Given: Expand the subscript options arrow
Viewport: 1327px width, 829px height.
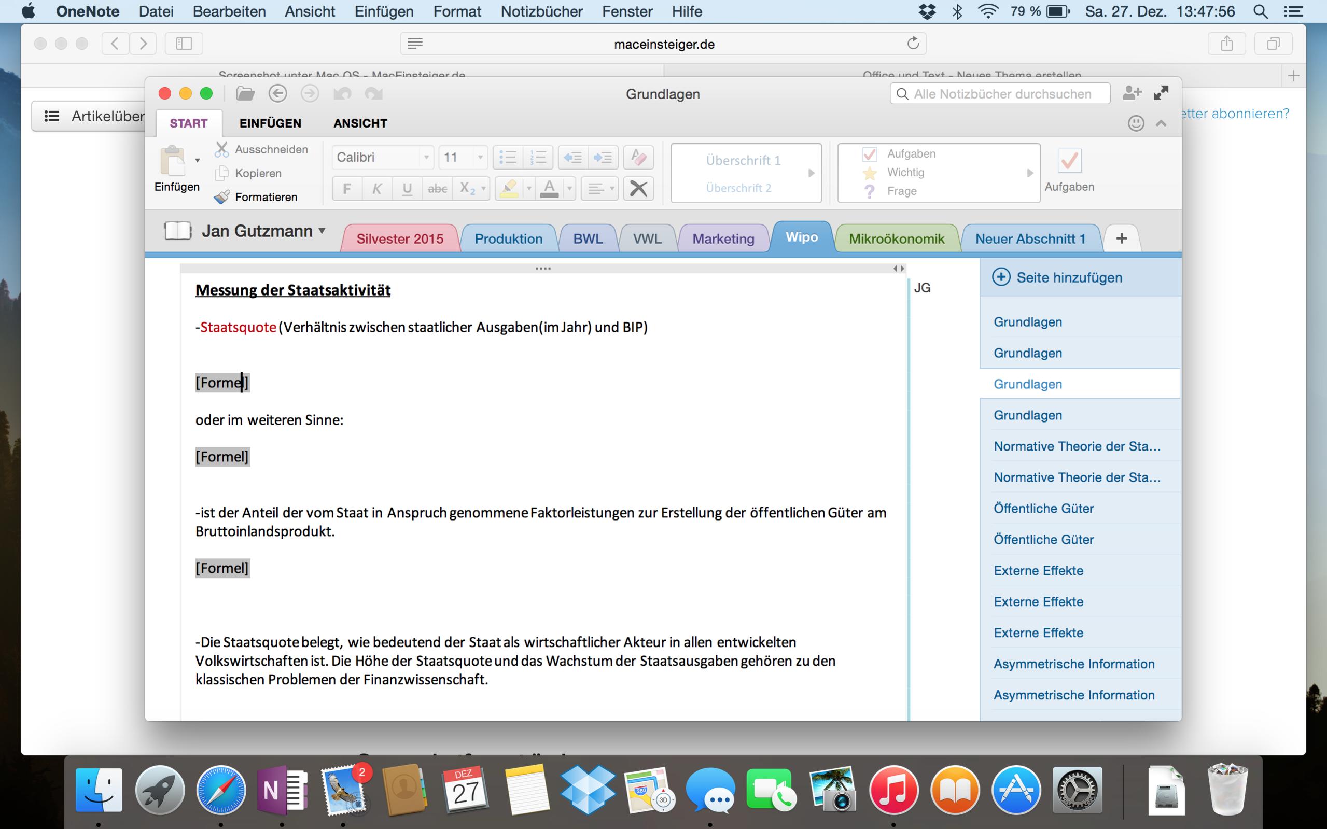Looking at the screenshot, I should click(484, 189).
